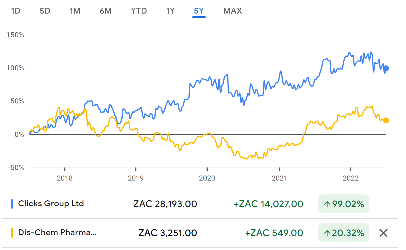Click the blue Clicks Group end-point dot

386,69
